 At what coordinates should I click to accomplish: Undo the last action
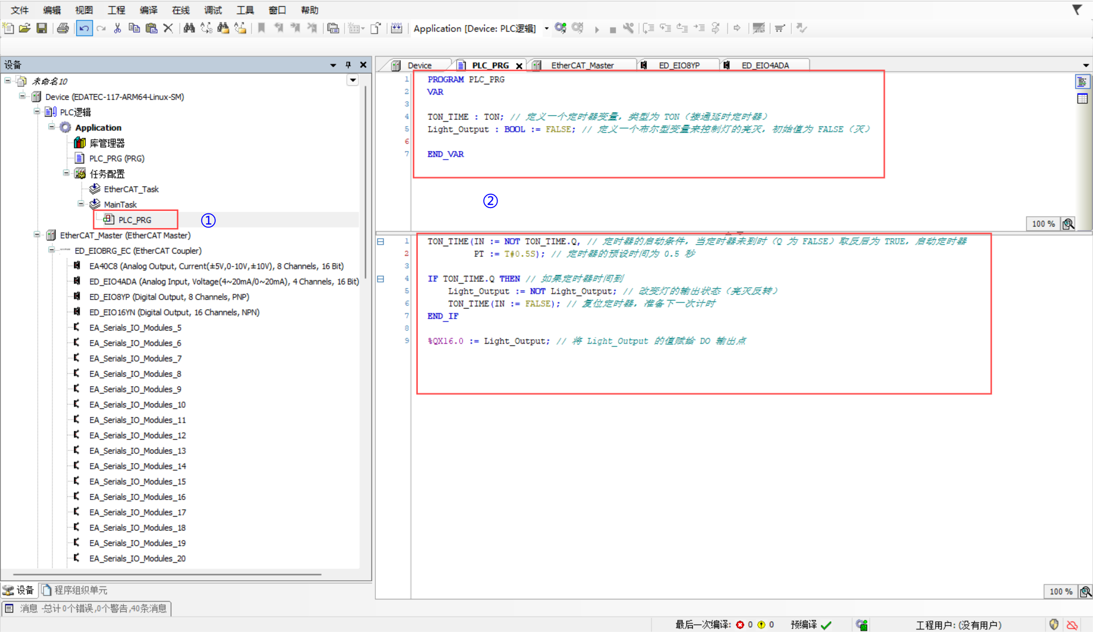point(84,28)
